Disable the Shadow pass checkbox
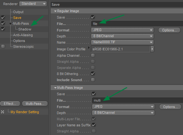This screenshot has height=135, width=183. point(3,29)
